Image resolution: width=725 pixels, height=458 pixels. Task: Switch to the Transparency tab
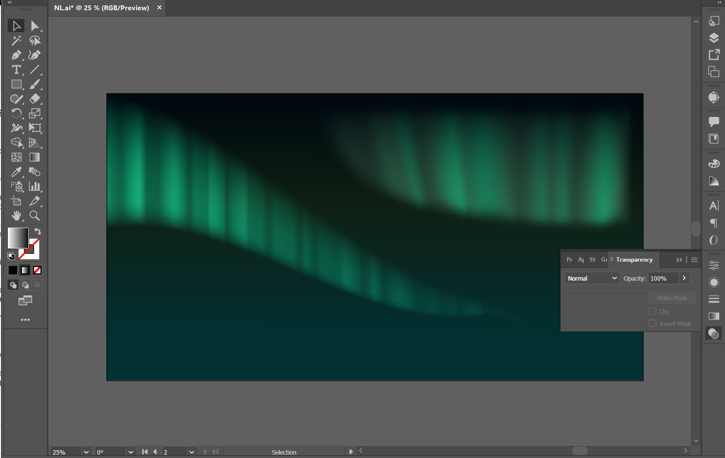pos(634,260)
